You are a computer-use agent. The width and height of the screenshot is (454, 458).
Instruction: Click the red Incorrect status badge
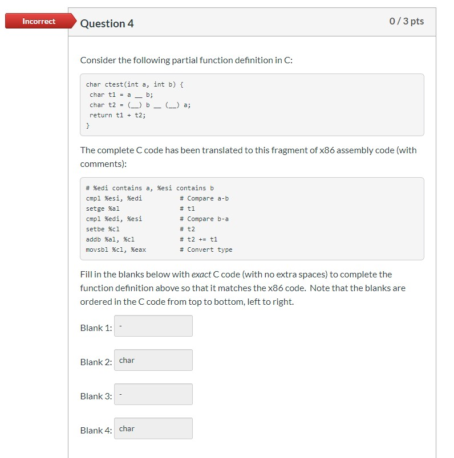38,21
